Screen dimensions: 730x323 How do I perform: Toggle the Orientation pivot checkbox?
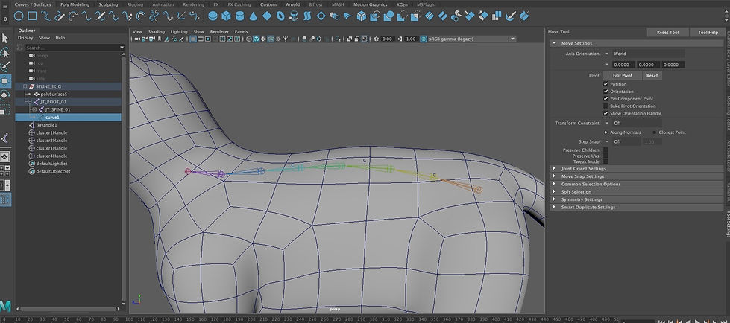[605, 92]
